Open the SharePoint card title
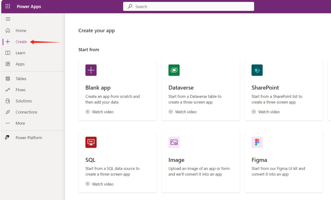 point(265,88)
